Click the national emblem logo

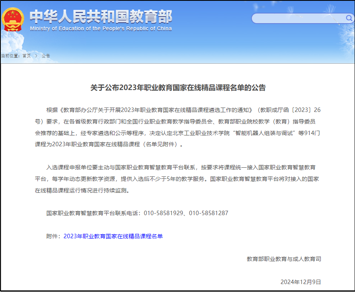(x=13, y=20)
